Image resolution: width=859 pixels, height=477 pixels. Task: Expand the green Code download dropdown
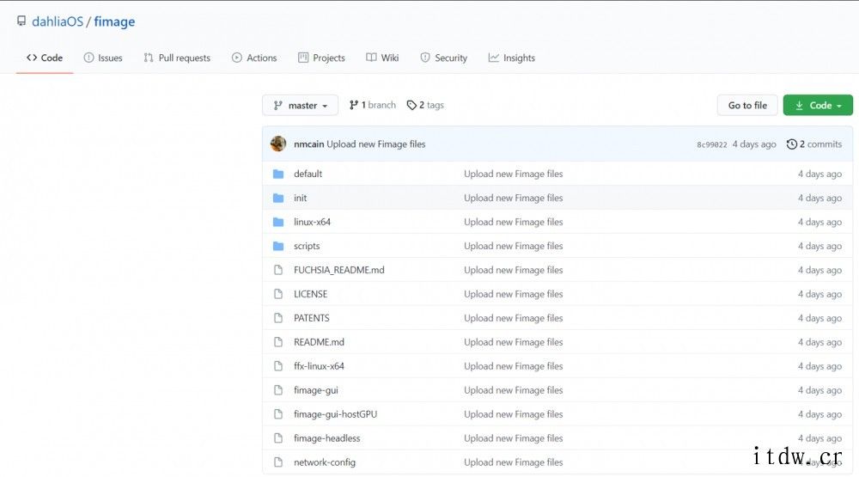point(818,105)
